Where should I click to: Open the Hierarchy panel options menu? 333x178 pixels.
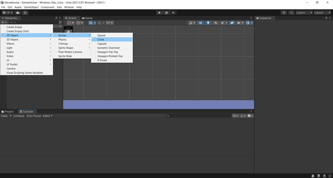(x=60, y=18)
